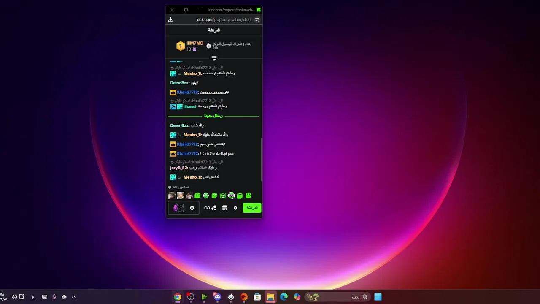
Task: Open the shop storefront icon
Action: coord(224,208)
